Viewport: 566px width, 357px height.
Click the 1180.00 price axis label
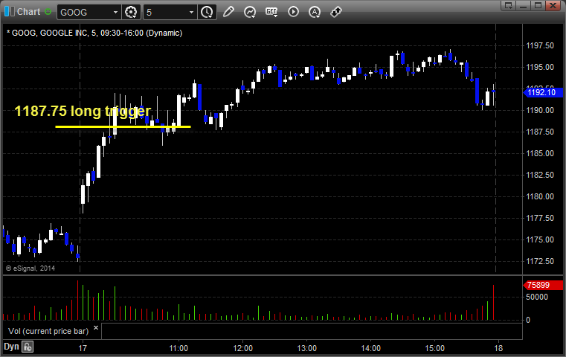tap(540, 196)
